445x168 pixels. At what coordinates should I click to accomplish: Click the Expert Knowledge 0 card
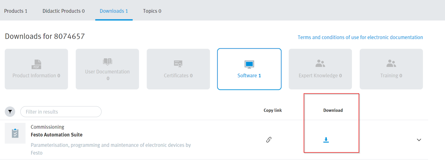coord(320,69)
